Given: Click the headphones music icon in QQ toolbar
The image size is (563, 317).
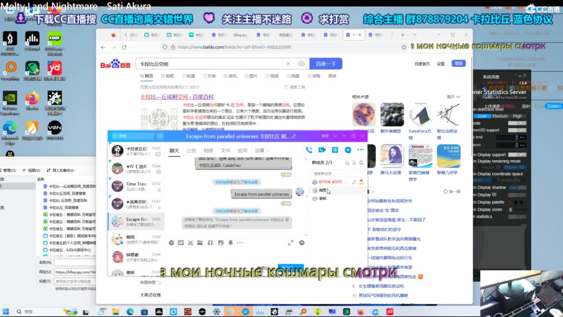Looking at the screenshot, I should pyautogui.click(x=210, y=243).
